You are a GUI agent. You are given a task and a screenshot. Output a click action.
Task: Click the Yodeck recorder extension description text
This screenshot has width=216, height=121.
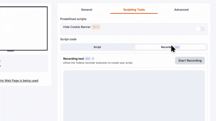click(x=98, y=63)
